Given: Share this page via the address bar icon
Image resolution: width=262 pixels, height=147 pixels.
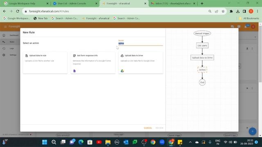Looking at the screenshot, I should pos(217,11).
